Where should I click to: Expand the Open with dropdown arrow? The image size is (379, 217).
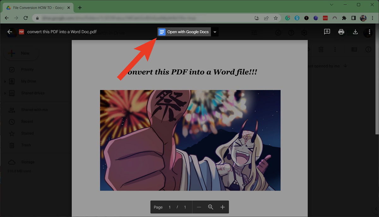[x=215, y=32]
